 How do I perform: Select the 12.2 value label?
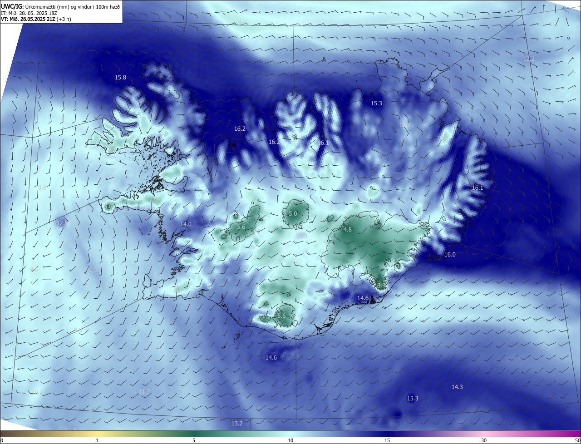(529, 59)
